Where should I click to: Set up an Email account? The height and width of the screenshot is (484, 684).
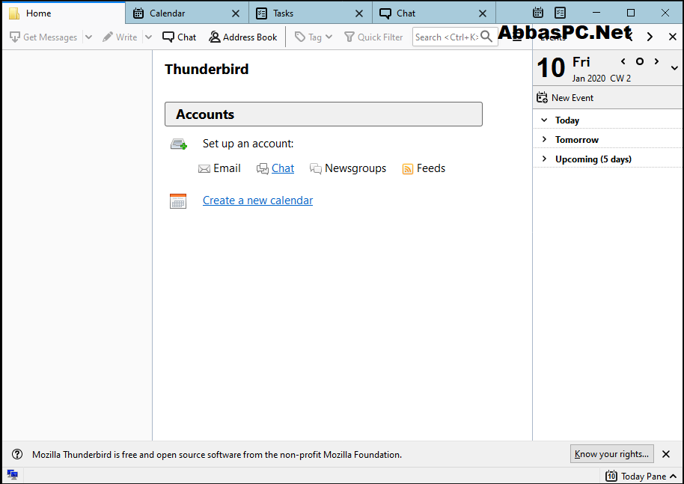(227, 168)
